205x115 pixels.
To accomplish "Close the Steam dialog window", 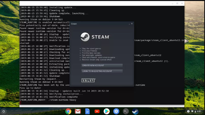I will [x=132, y=24].
